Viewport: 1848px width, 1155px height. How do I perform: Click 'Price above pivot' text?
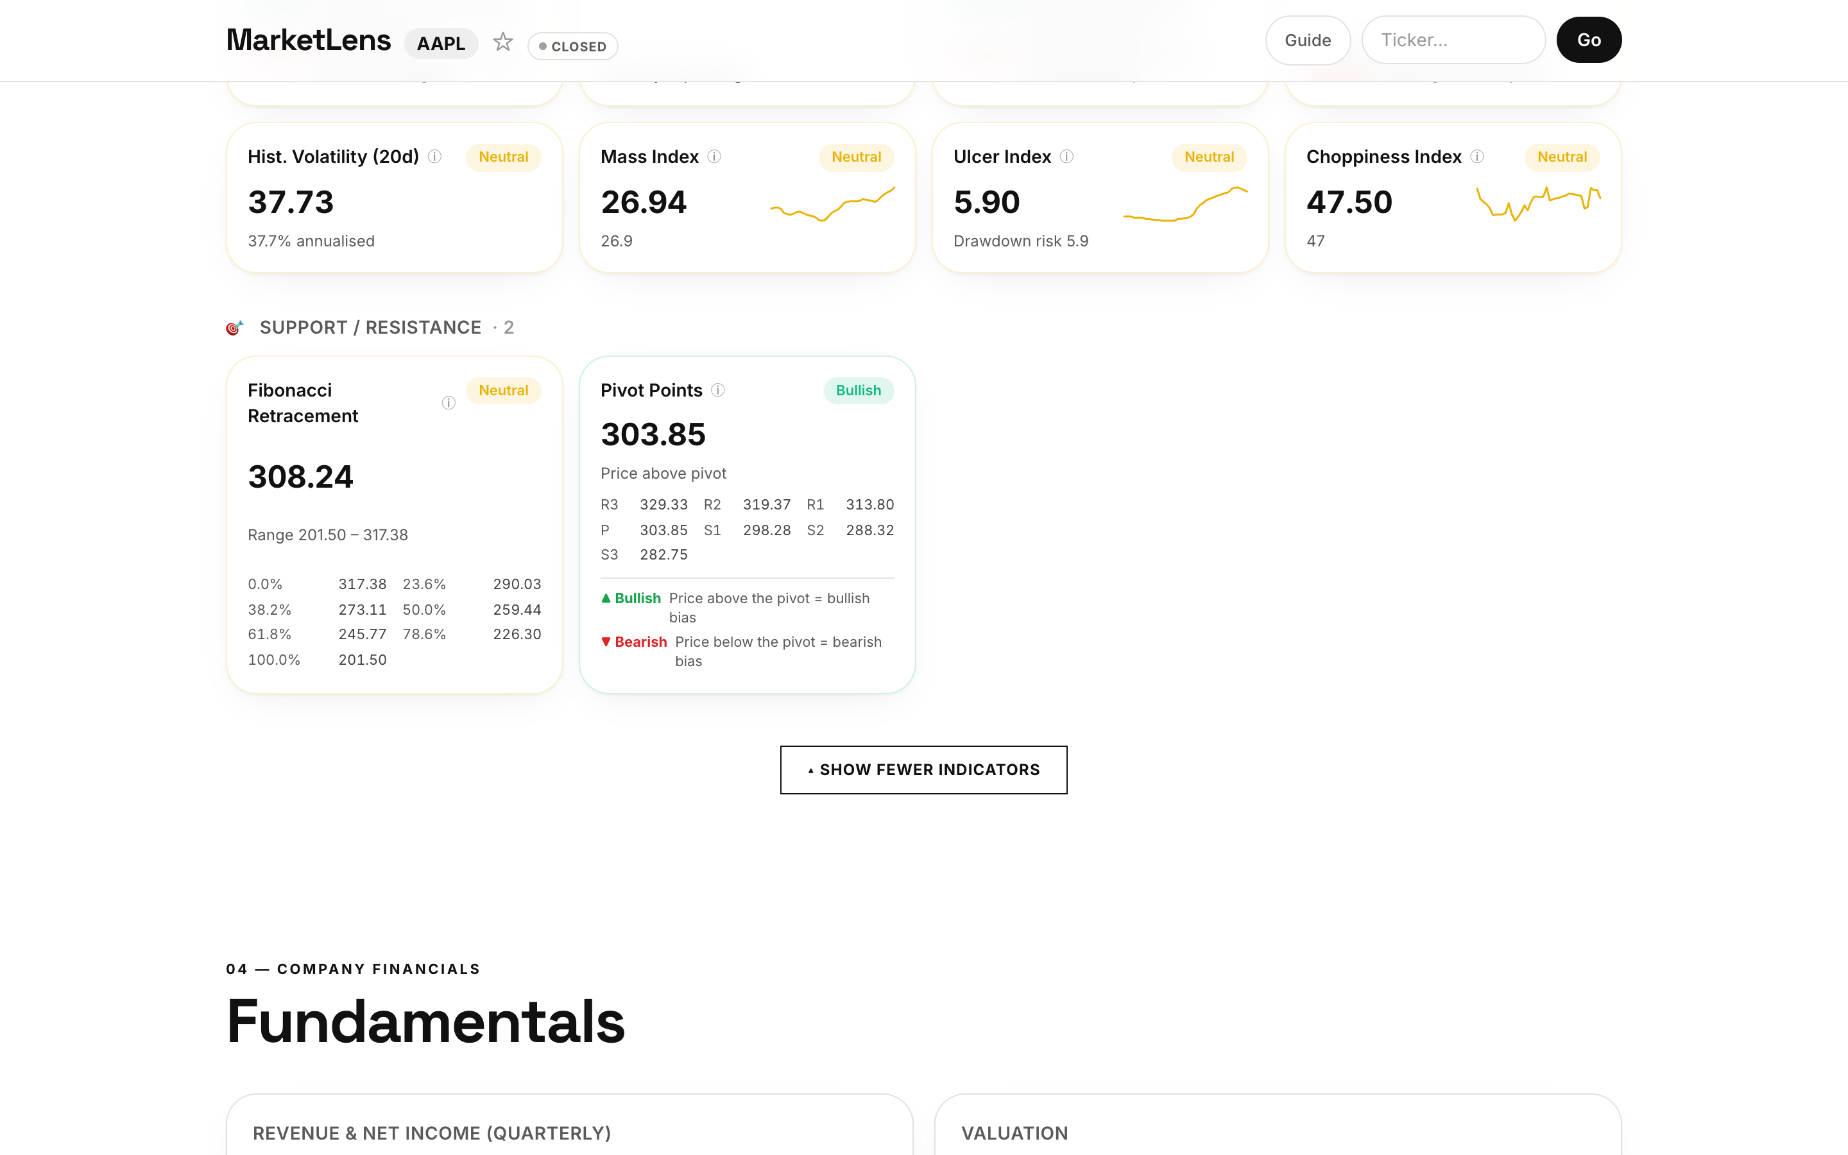point(663,474)
